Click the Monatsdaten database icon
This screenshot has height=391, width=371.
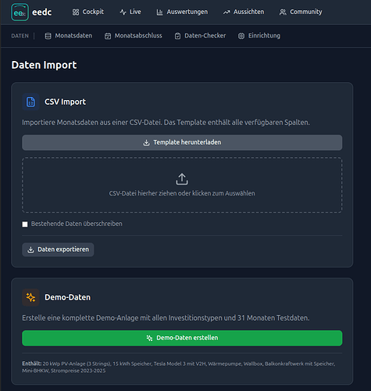[48, 36]
